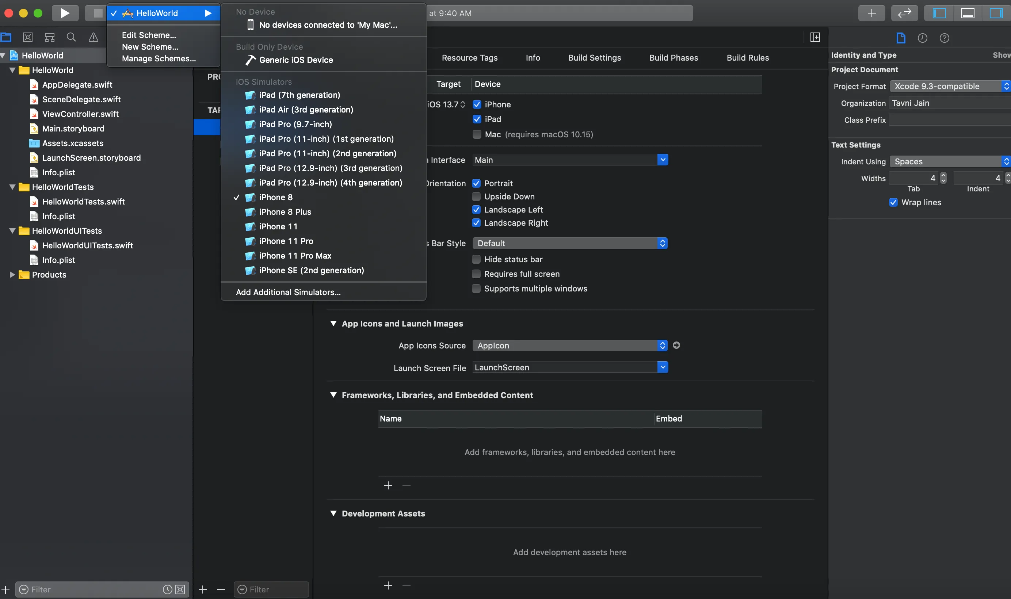
Task: Click the add editor button
Action: click(x=815, y=38)
